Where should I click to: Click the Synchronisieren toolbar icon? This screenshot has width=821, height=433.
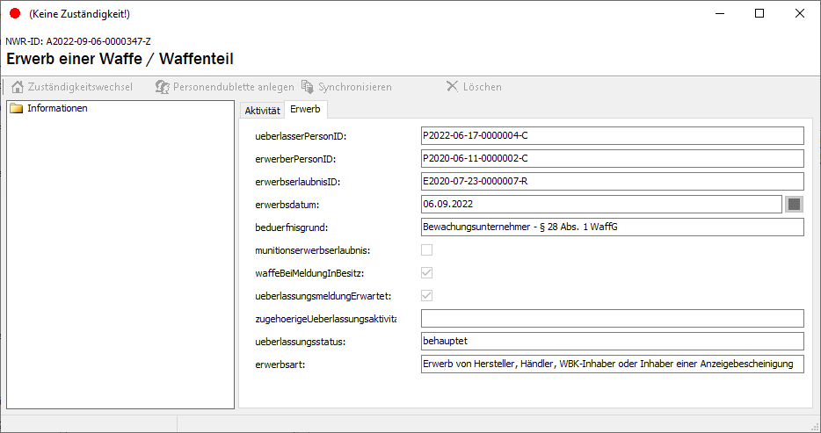coord(307,87)
